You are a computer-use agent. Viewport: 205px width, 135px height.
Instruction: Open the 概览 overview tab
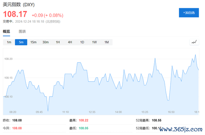[6, 32]
